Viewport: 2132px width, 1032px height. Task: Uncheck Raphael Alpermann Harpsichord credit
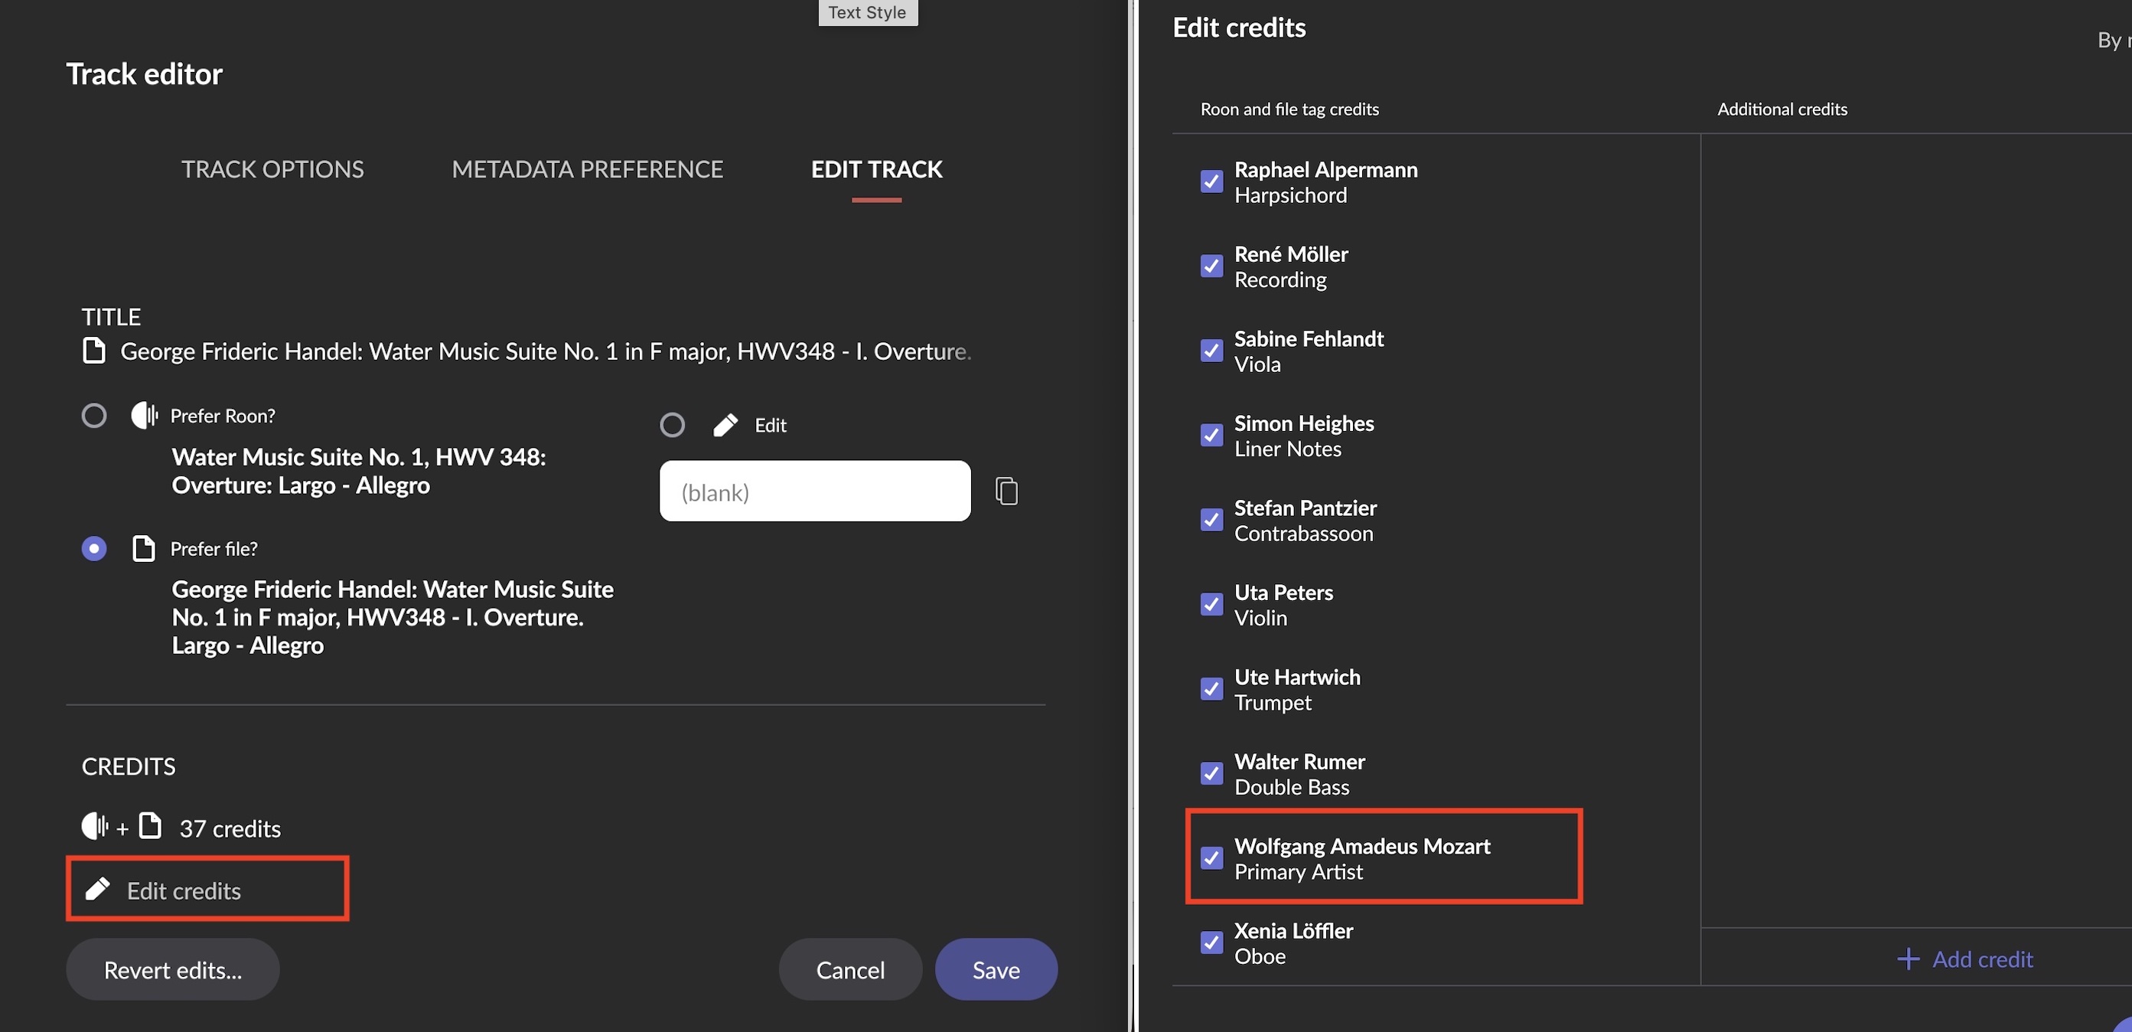(1211, 181)
